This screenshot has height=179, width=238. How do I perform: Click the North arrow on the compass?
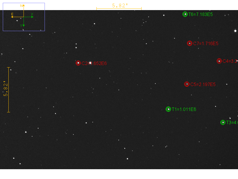point(24,7)
